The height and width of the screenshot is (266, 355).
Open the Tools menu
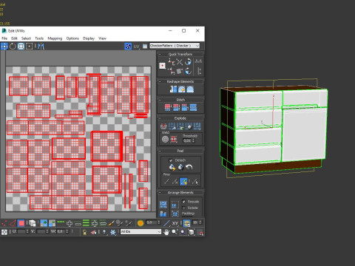pyautogui.click(x=39, y=38)
